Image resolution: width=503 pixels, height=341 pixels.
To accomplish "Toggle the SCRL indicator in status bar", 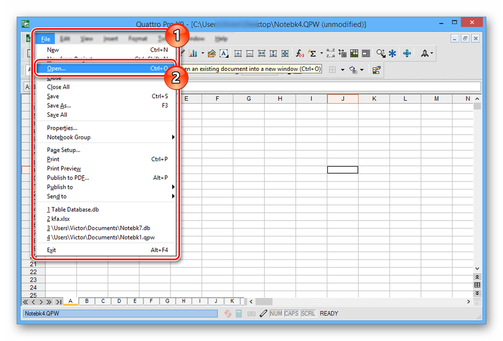I will [x=308, y=313].
